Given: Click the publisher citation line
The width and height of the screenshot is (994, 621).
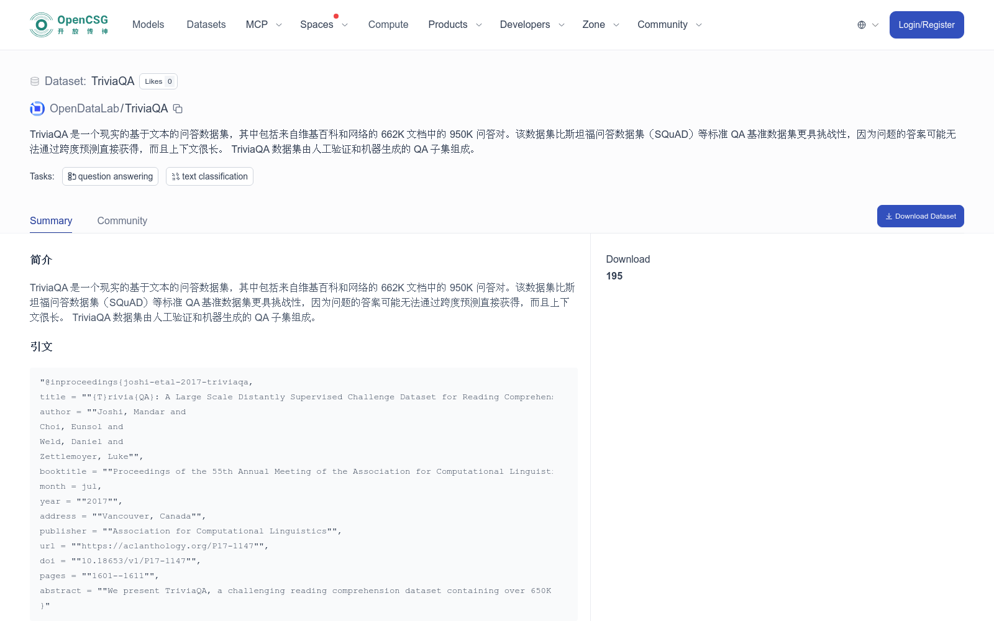Looking at the screenshot, I should [191, 531].
